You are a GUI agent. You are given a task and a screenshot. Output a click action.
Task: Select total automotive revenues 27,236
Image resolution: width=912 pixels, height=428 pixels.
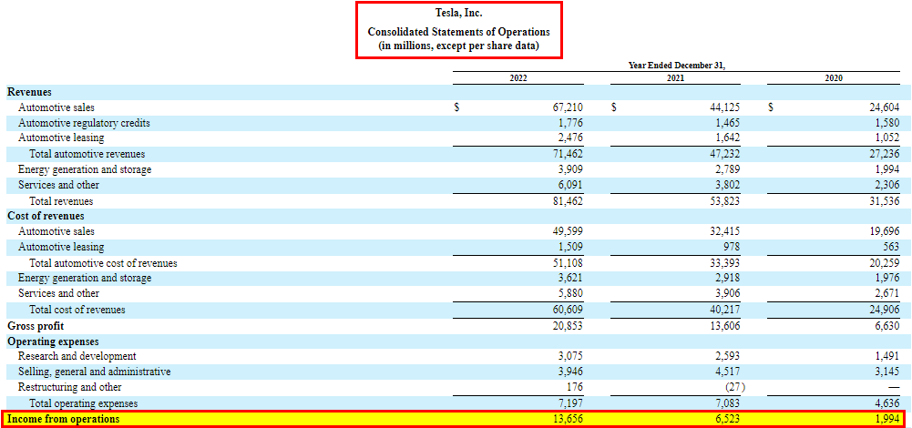point(884,154)
